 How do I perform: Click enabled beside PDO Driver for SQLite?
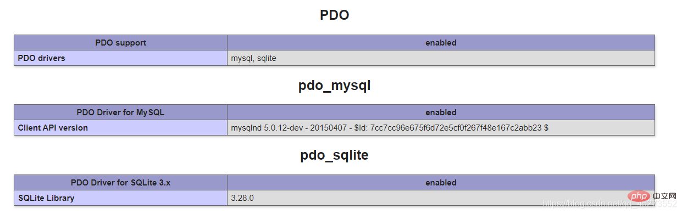click(x=441, y=182)
